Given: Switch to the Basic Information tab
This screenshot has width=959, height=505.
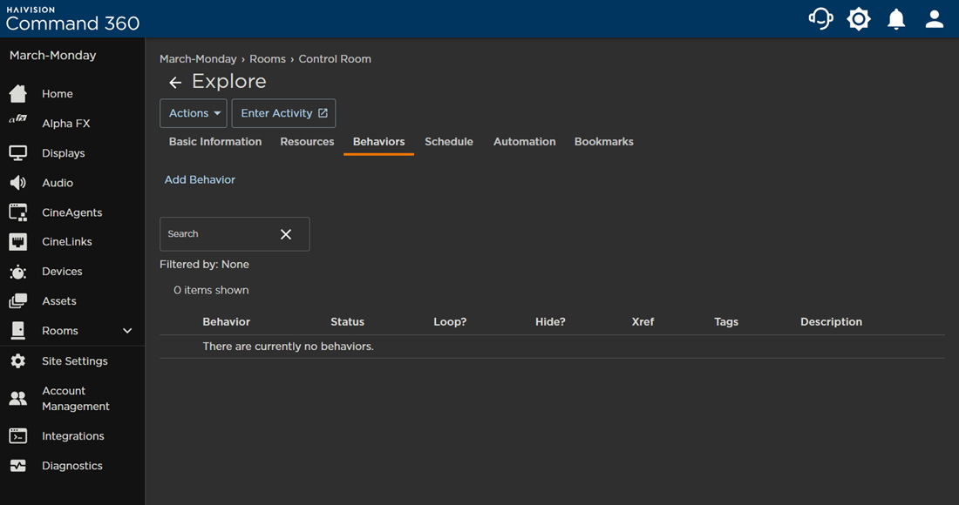Looking at the screenshot, I should [215, 142].
